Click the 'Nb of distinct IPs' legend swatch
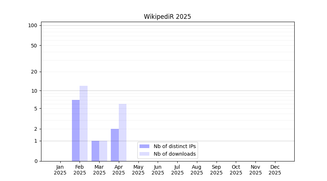This screenshot has width=327, height=181. (x=144, y=146)
